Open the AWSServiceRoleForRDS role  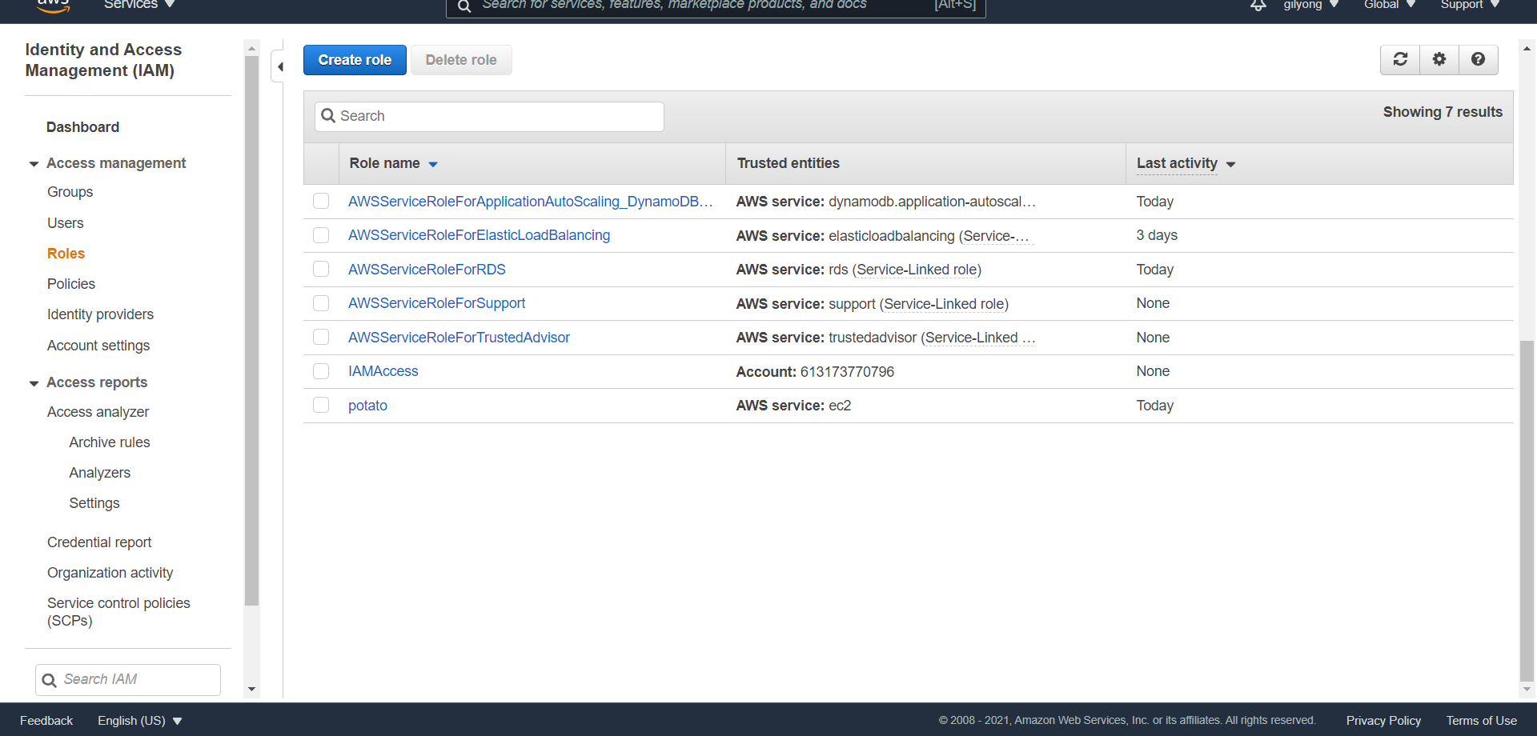point(427,270)
